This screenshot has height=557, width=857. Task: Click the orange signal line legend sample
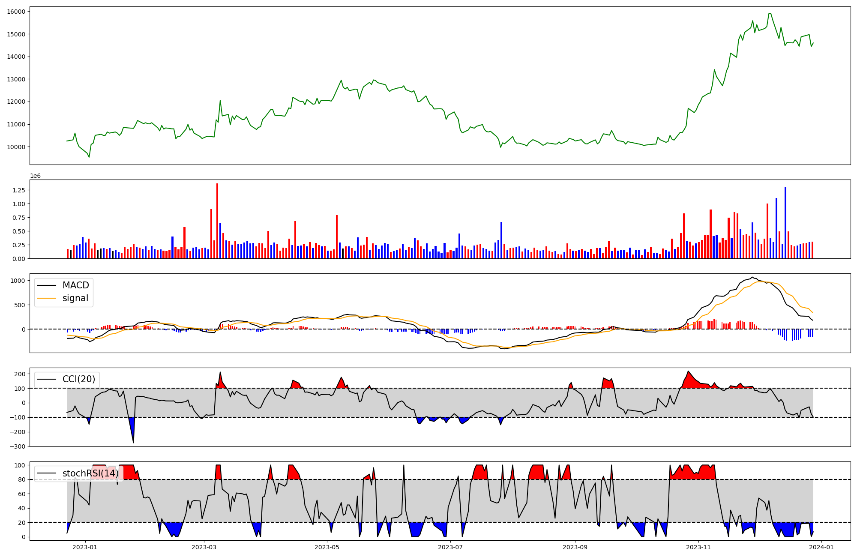[x=47, y=298]
